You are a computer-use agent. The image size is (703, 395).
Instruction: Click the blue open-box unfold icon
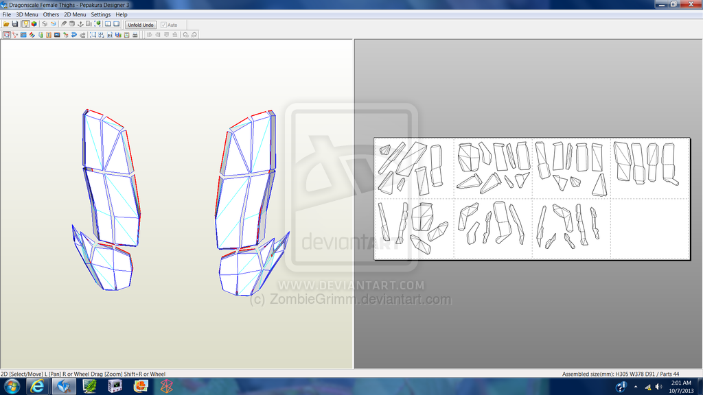tap(54, 24)
